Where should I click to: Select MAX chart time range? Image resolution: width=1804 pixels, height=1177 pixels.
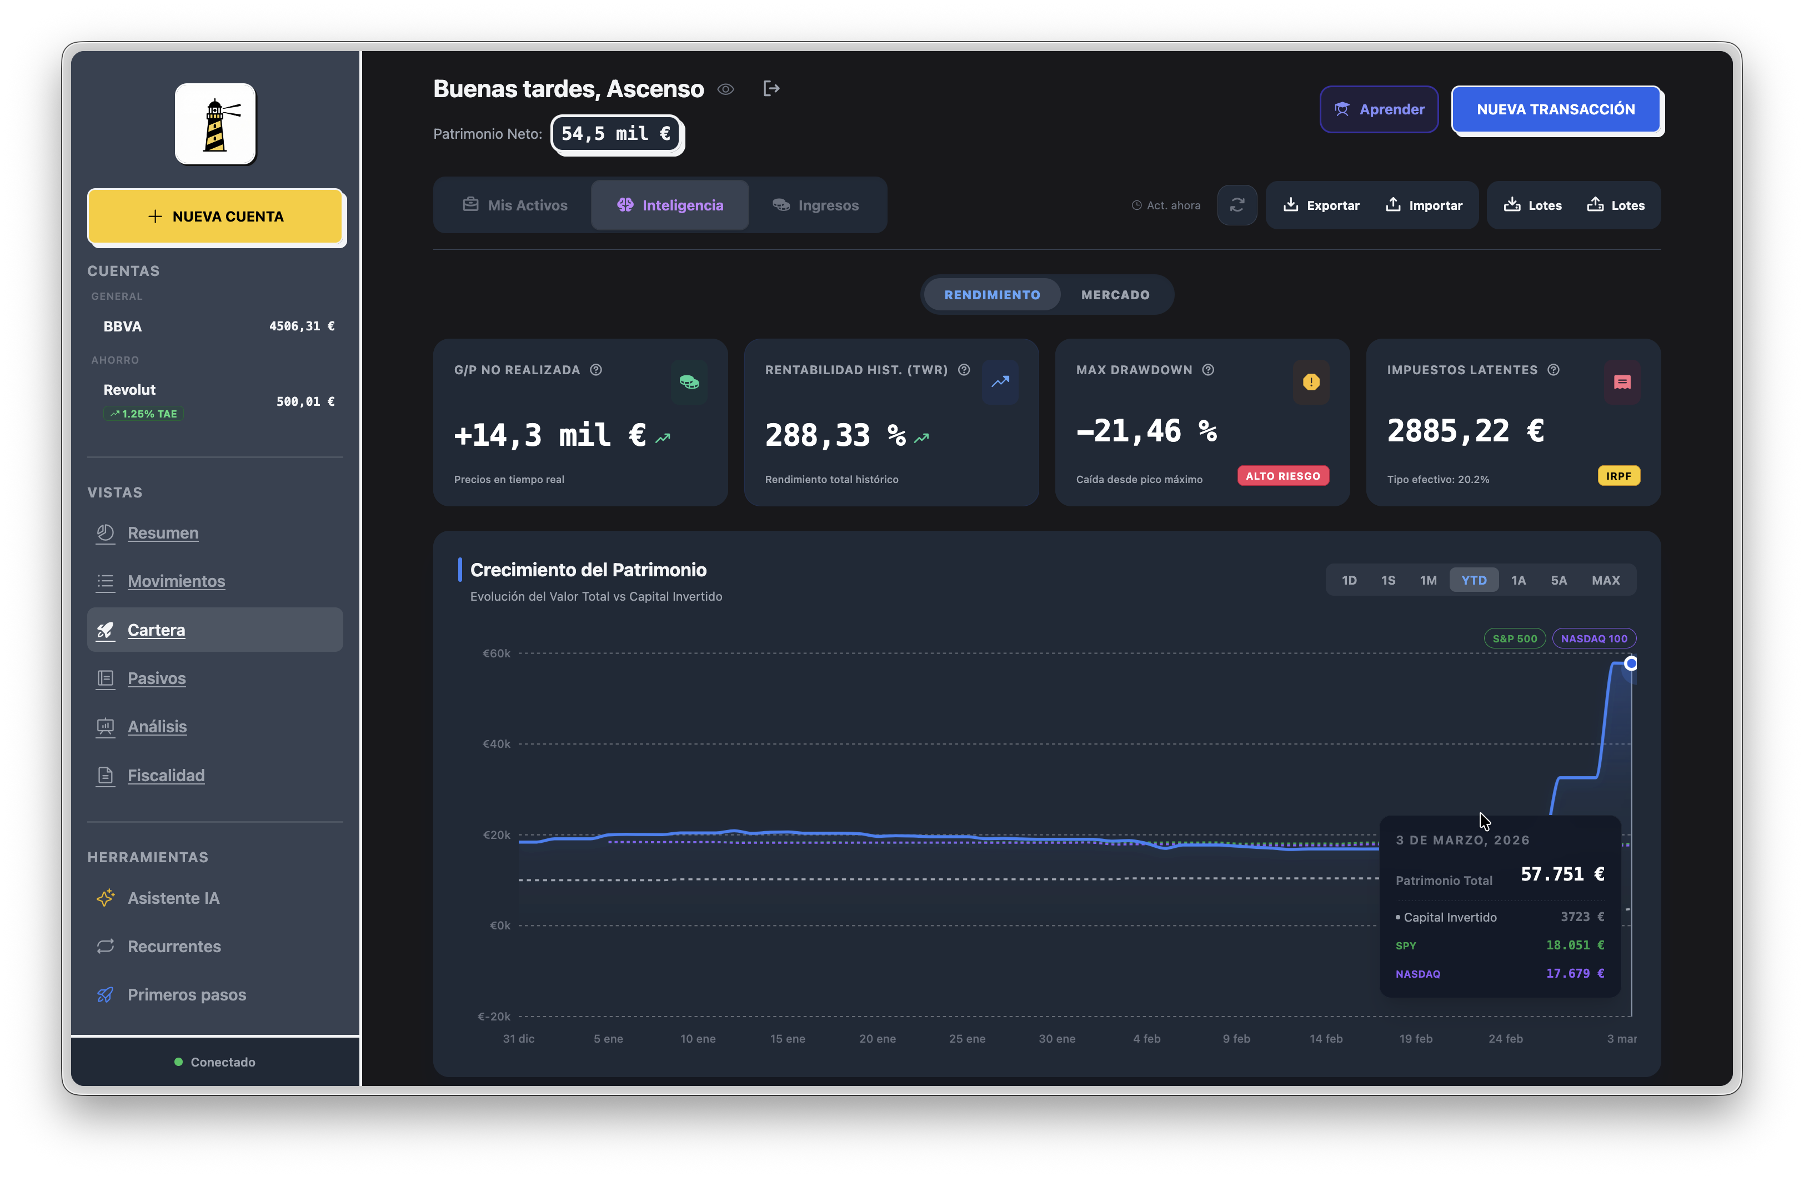1605,580
